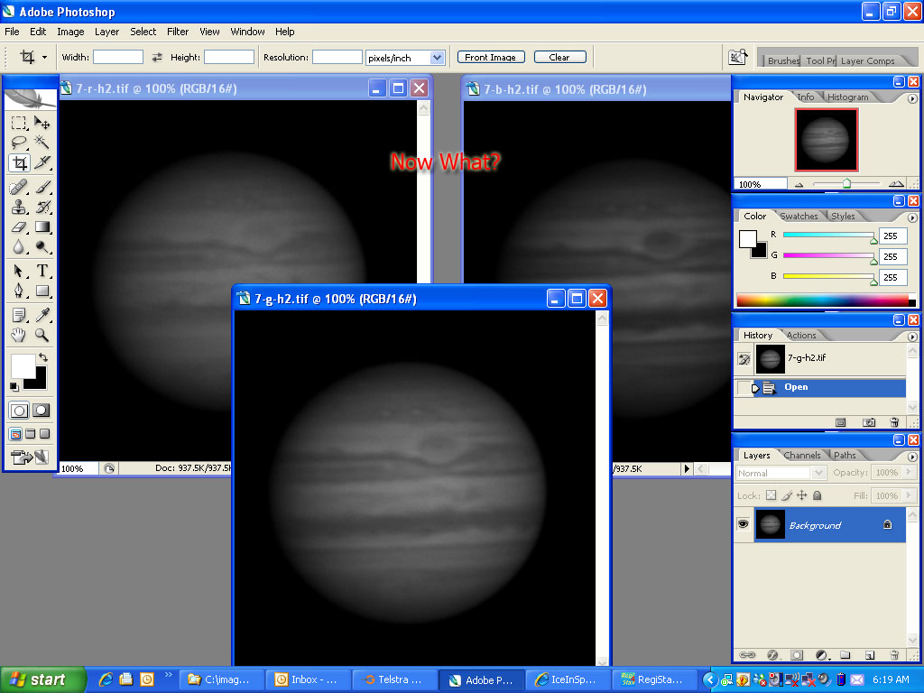The height and width of the screenshot is (693, 924).
Task: Switch to Quick Mask Mode
Action: pyautogui.click(x=42, y=411)
